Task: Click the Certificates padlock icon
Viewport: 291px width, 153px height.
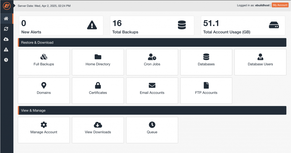Action: pos(98,85)
